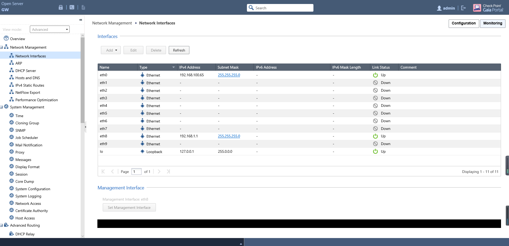The image size is (509, 246).
Task: Click eth8 green Up status icon
Action: (x=375, y=136)
